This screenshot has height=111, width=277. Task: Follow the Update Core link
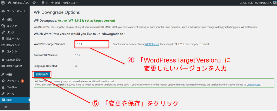(x=253, y=84)
